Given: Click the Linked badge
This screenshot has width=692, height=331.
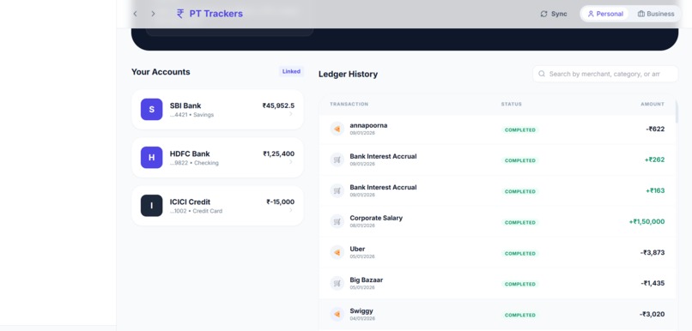Looking at the screenshot, I should pos(291,71).
